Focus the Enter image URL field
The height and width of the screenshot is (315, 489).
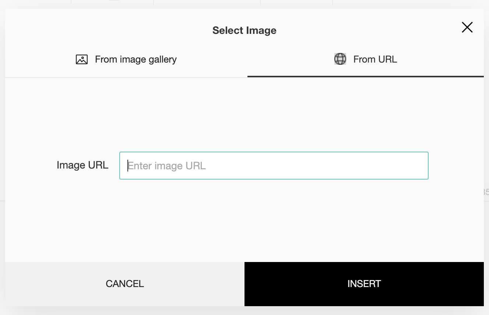[274, 166]
